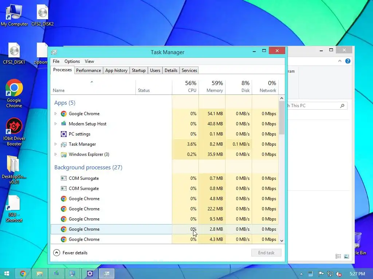Click the search magnifier in Explorer window
373x279 pixels.
342,106
